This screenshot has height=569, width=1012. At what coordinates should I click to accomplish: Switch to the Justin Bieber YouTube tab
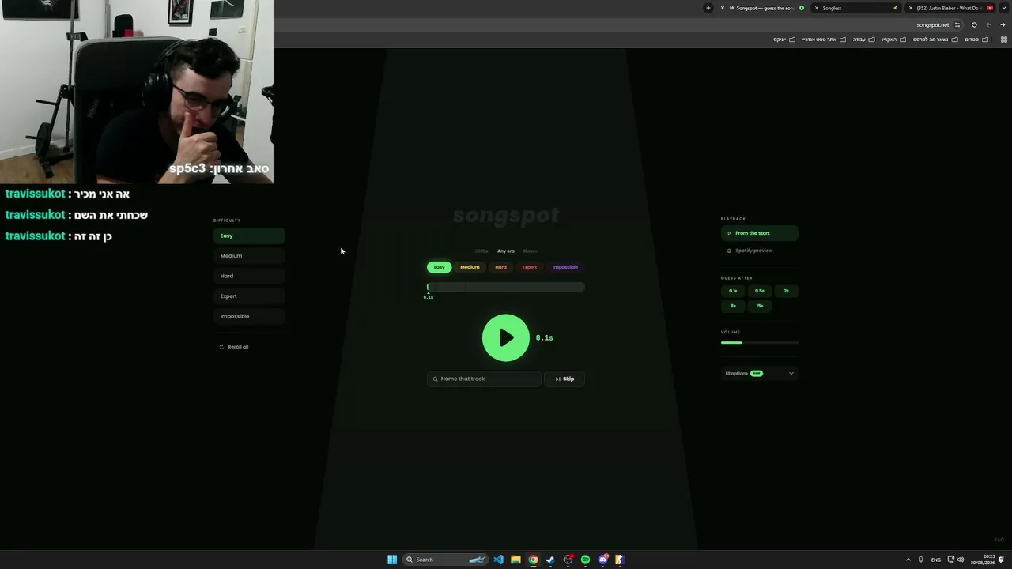[949, 8]
